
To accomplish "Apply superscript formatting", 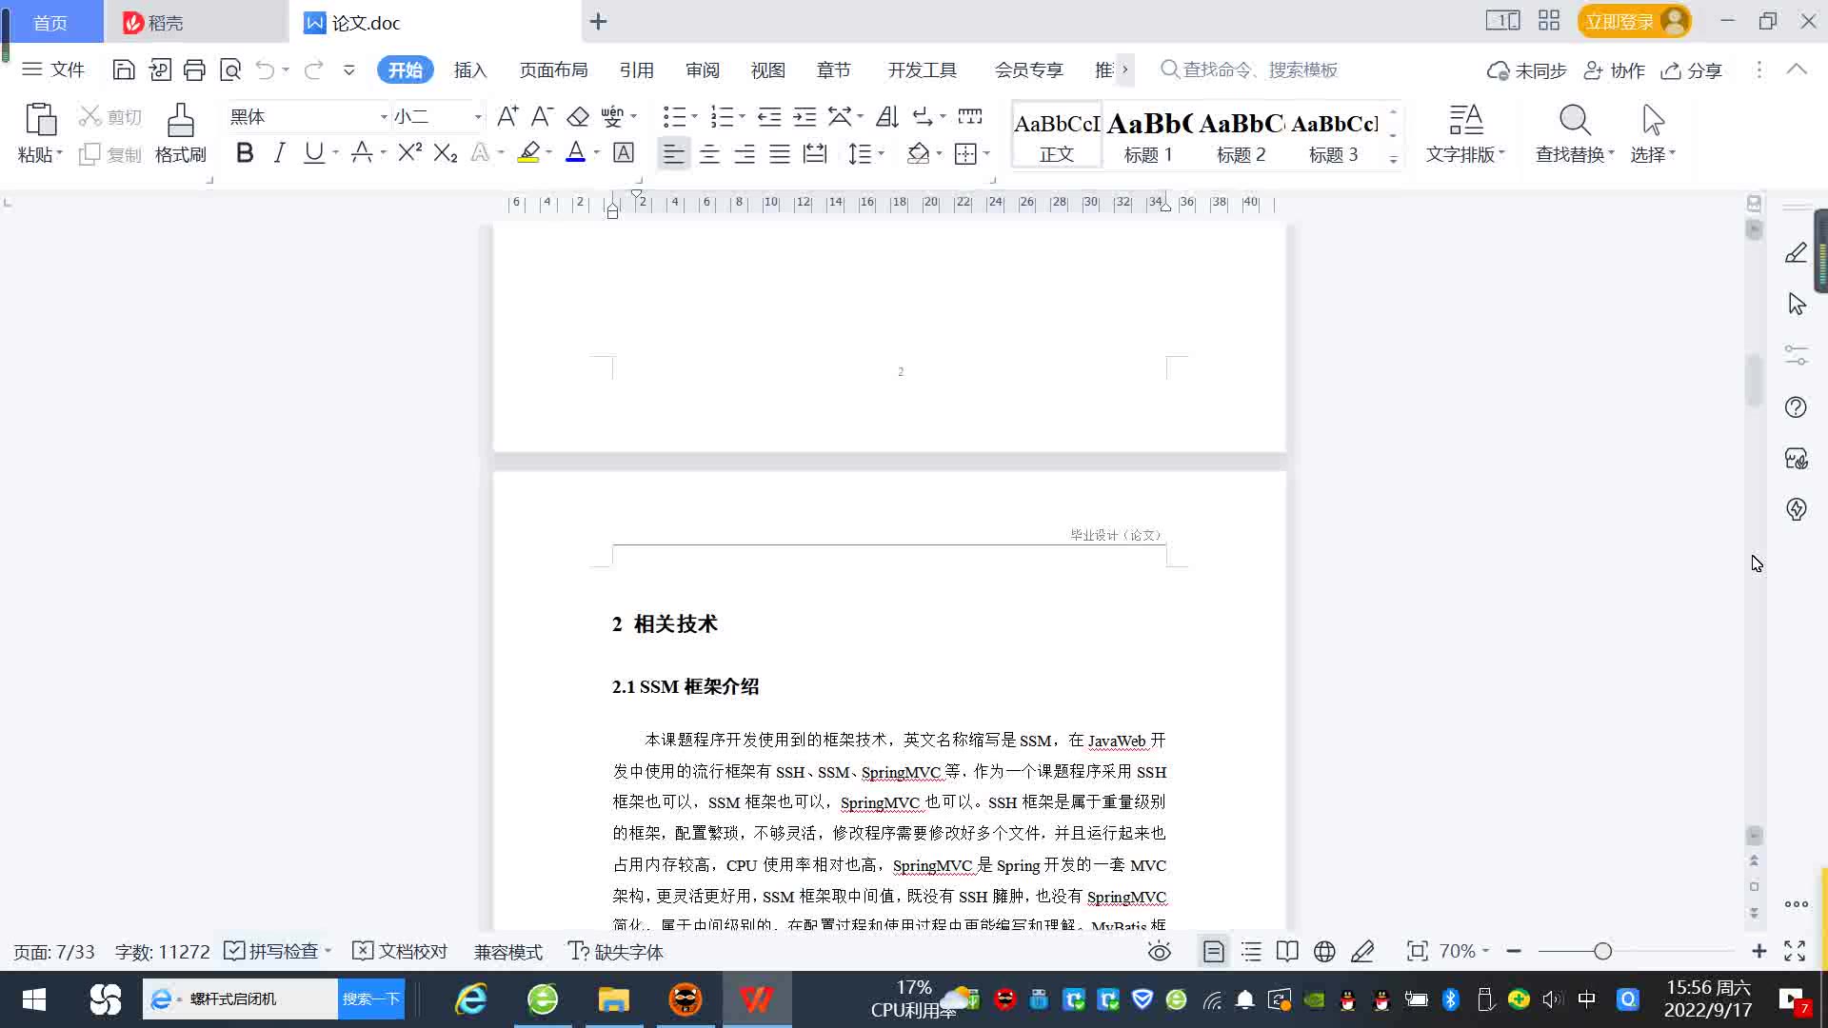I will point(409,152).
